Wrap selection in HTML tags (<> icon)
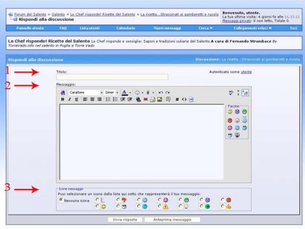 184,99
